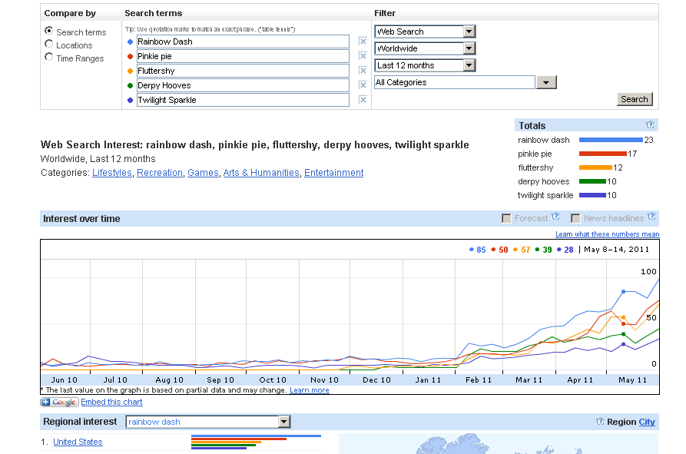Open the News headlines help icon
Image resolution: width=686 pixels, height=454 pixels.
651,217
